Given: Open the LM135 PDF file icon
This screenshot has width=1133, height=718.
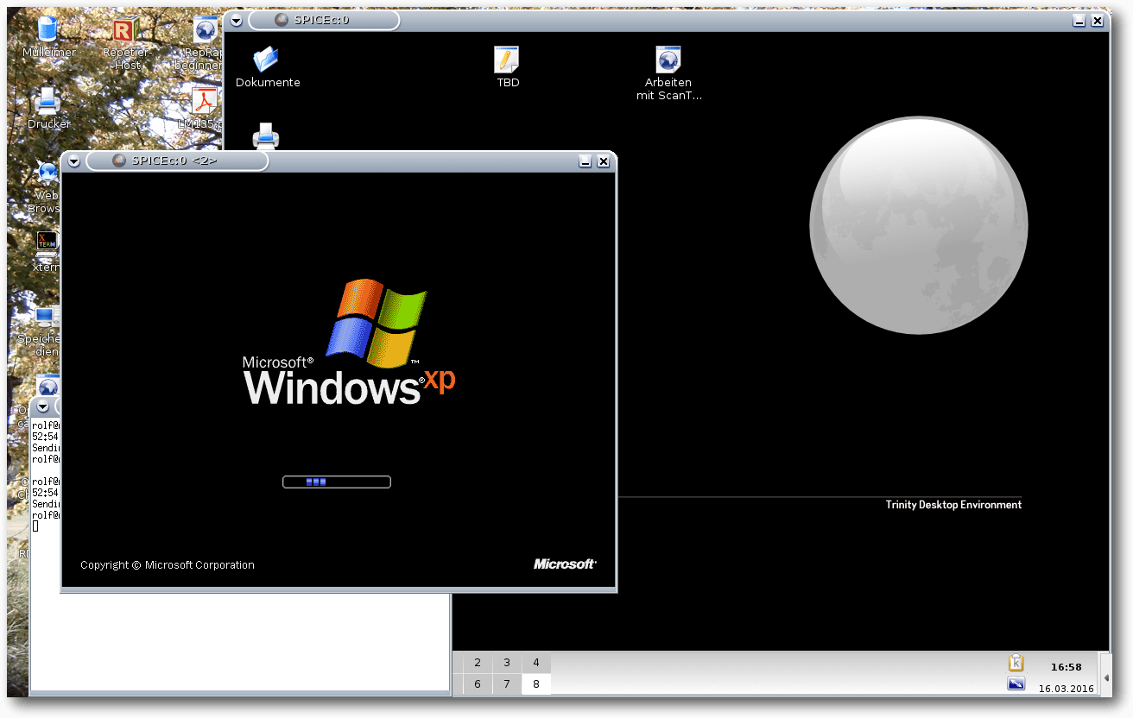Looking at the screenshot, I should [204, 102].
